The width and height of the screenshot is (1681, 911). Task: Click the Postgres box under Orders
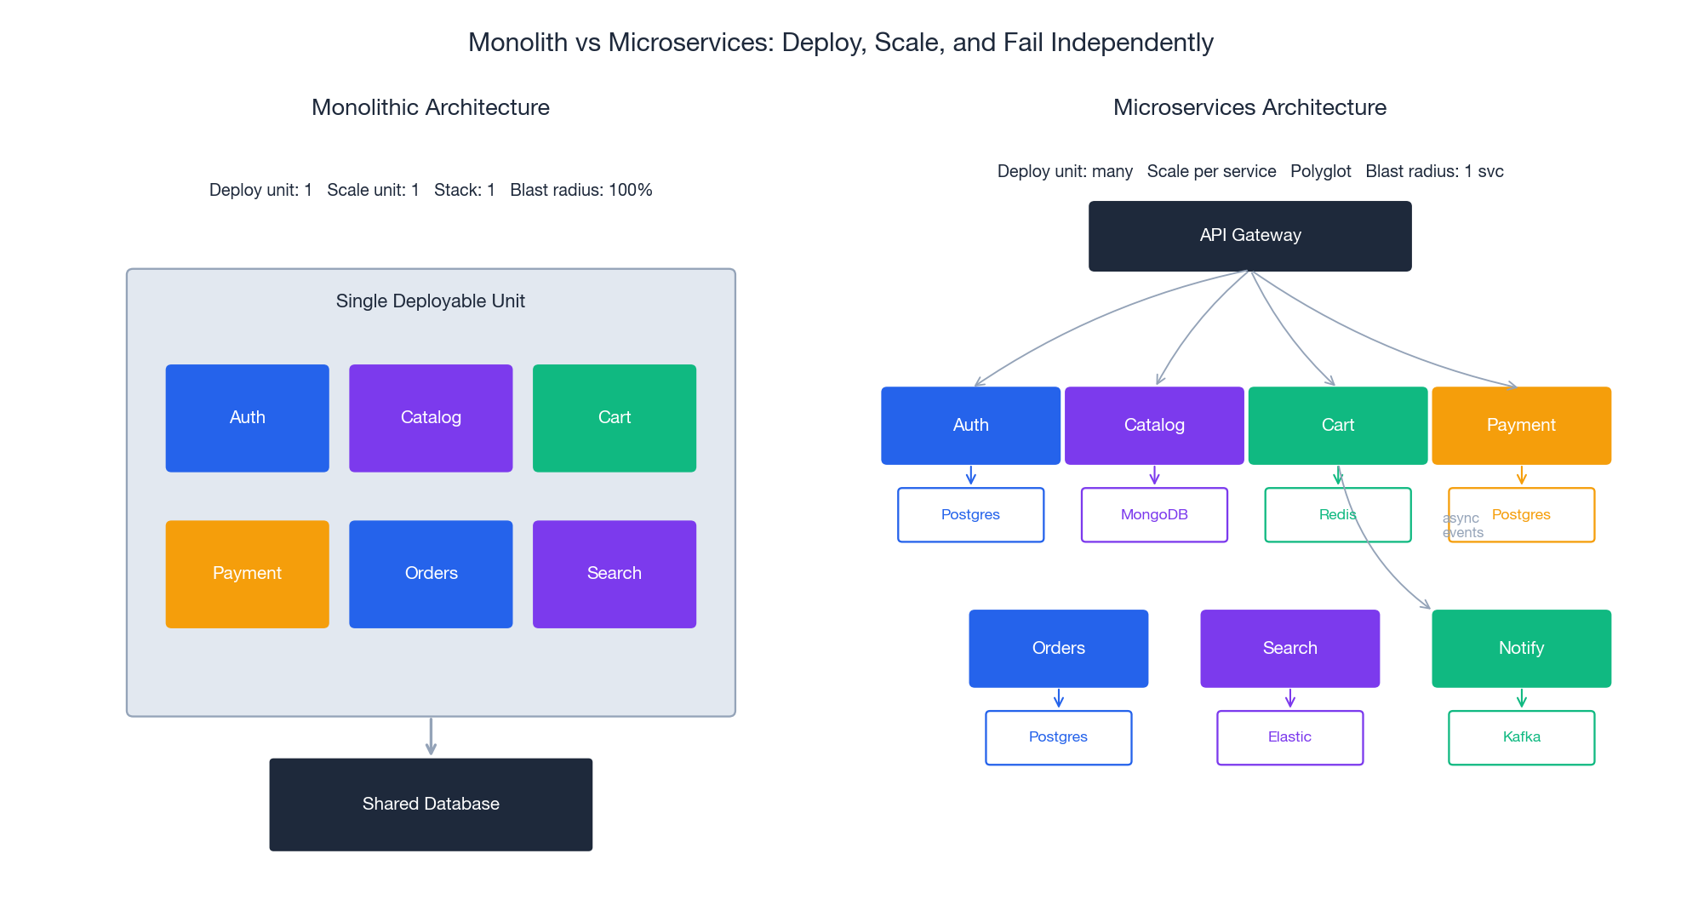pyautogui.click(x=1058, y=737)
